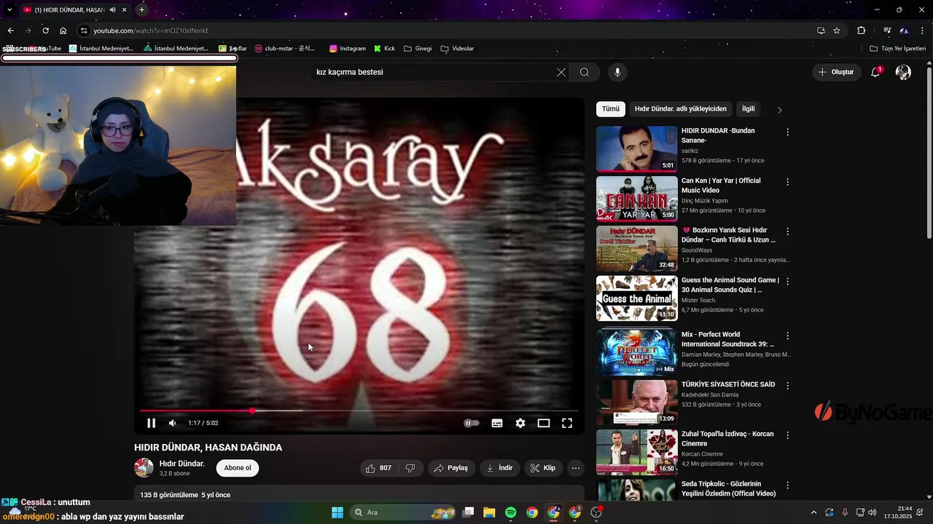933x524 pixels.
Task: Clear the YouTube search box text
Action: coord(561,72)
